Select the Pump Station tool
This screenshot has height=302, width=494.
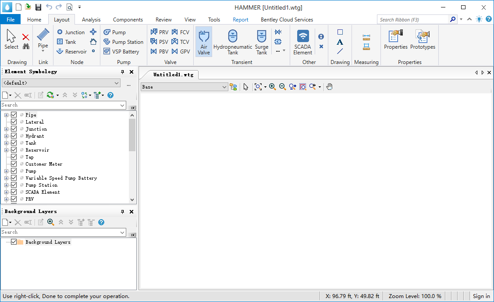point(124,42)
